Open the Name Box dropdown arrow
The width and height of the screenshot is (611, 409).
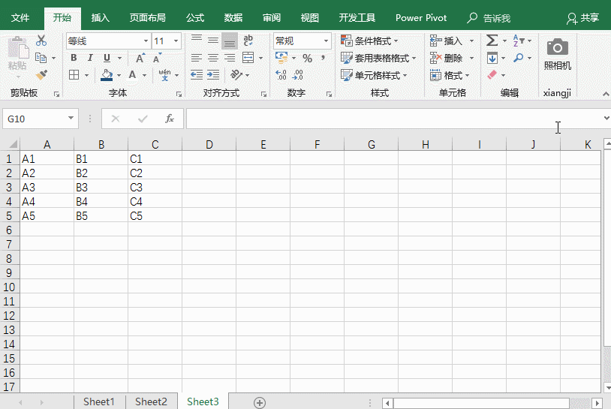(71, 119)
